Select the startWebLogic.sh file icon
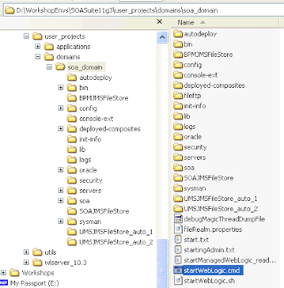 178,281
